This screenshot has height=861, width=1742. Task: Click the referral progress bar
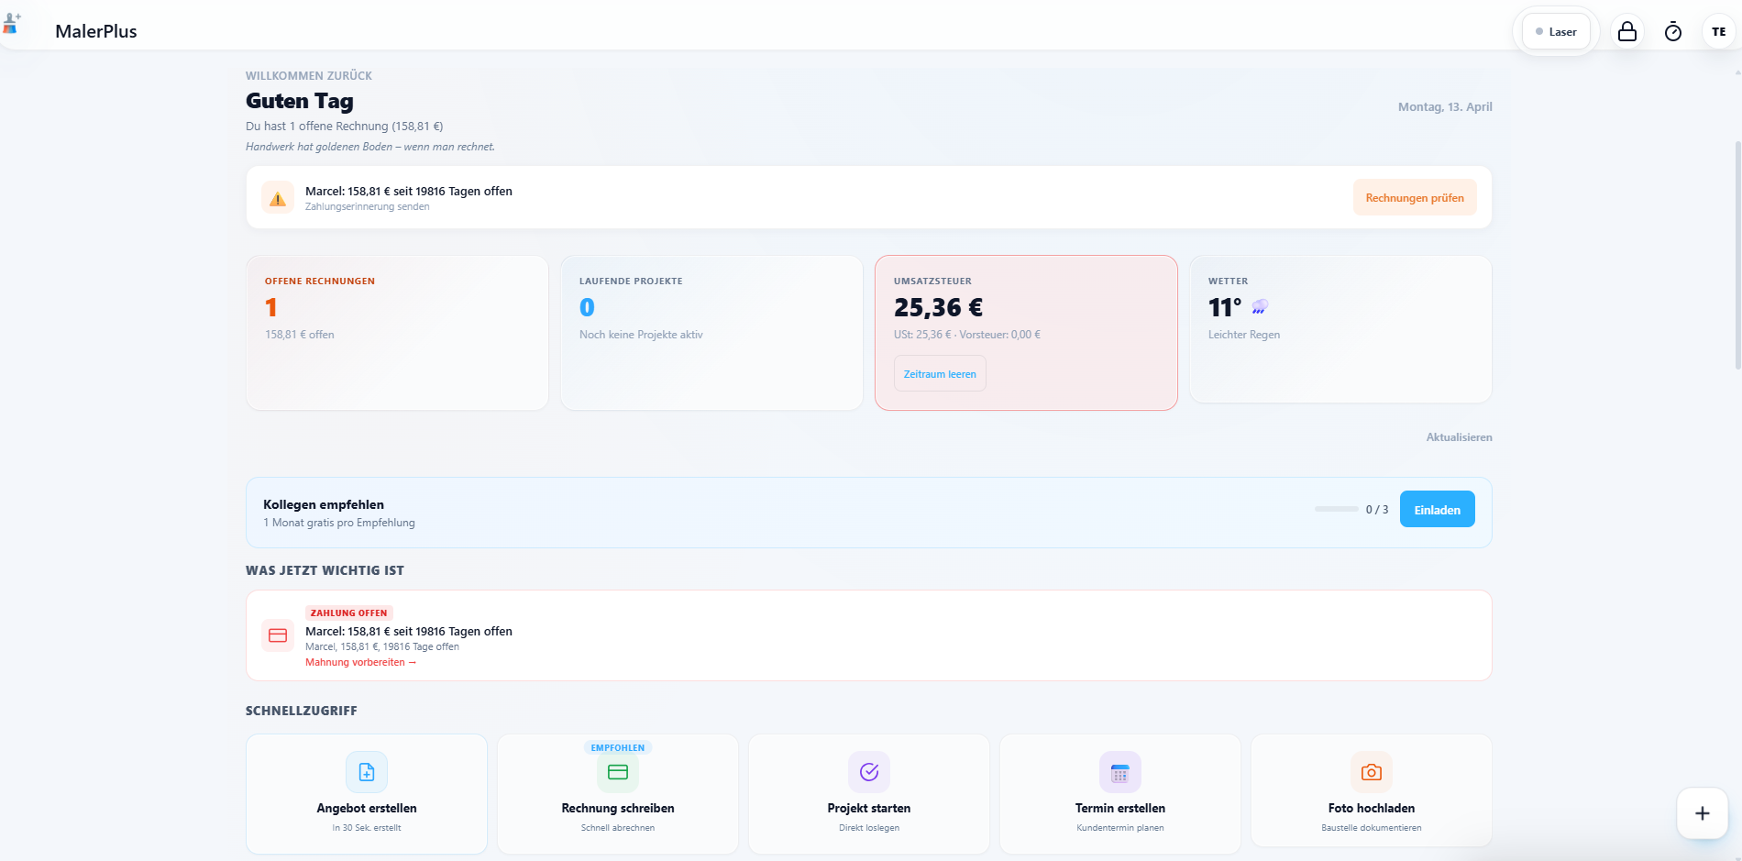[x=1337, y=509]
